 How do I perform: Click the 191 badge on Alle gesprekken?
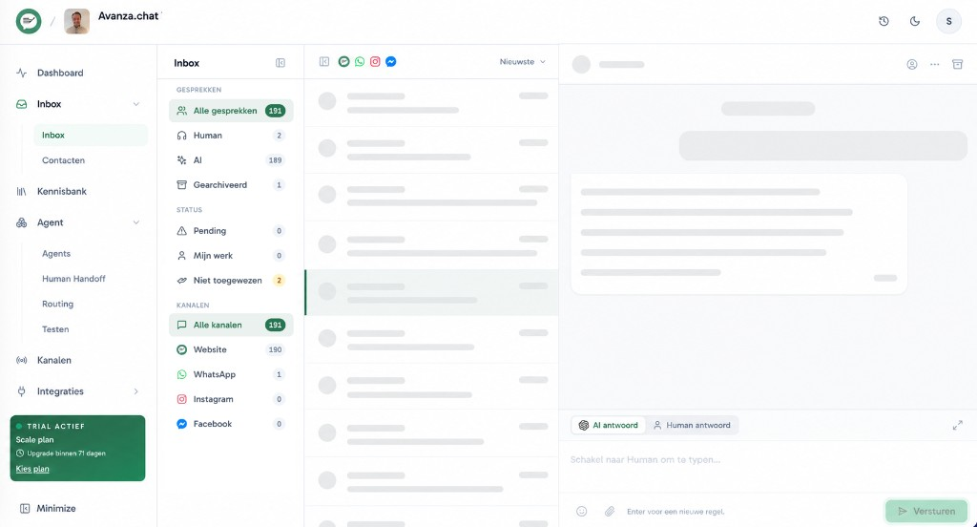coord(275,111)
